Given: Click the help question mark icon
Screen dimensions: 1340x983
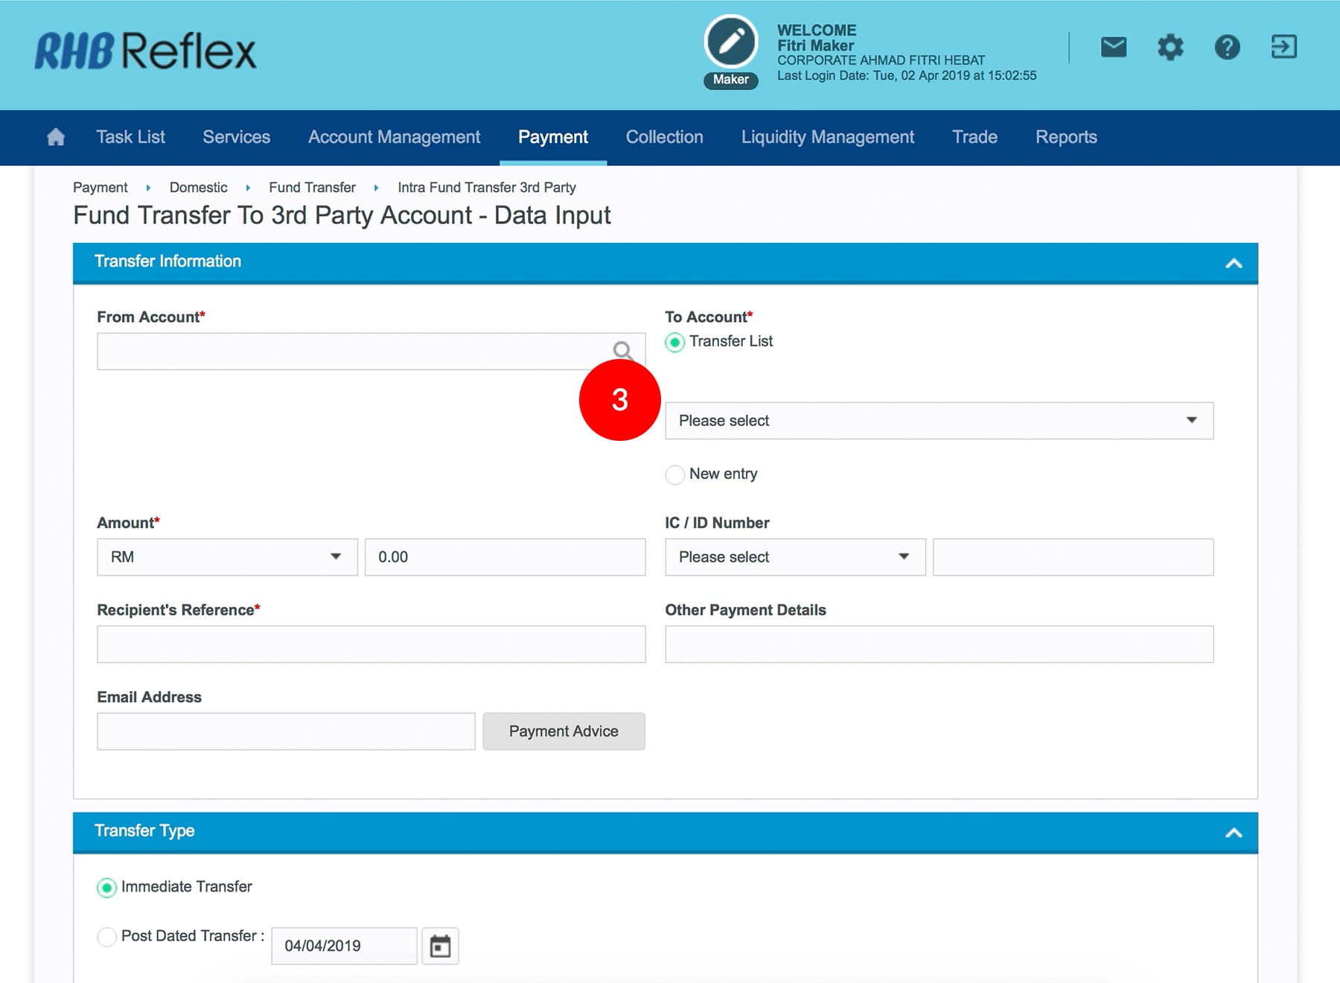Looking at the screenshot, I should coord(1227,48).
